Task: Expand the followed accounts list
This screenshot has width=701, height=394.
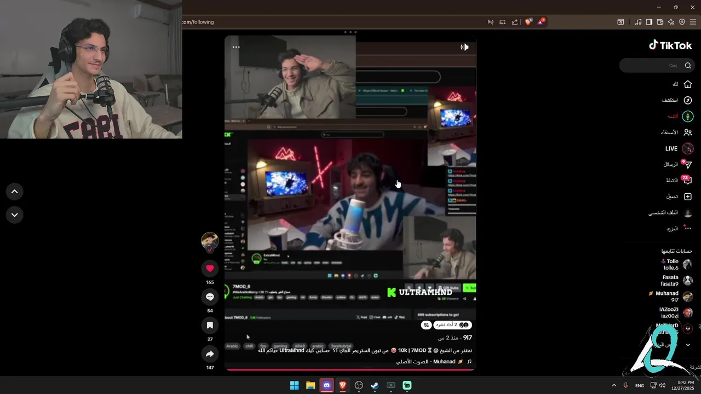Action: point(688,345)
